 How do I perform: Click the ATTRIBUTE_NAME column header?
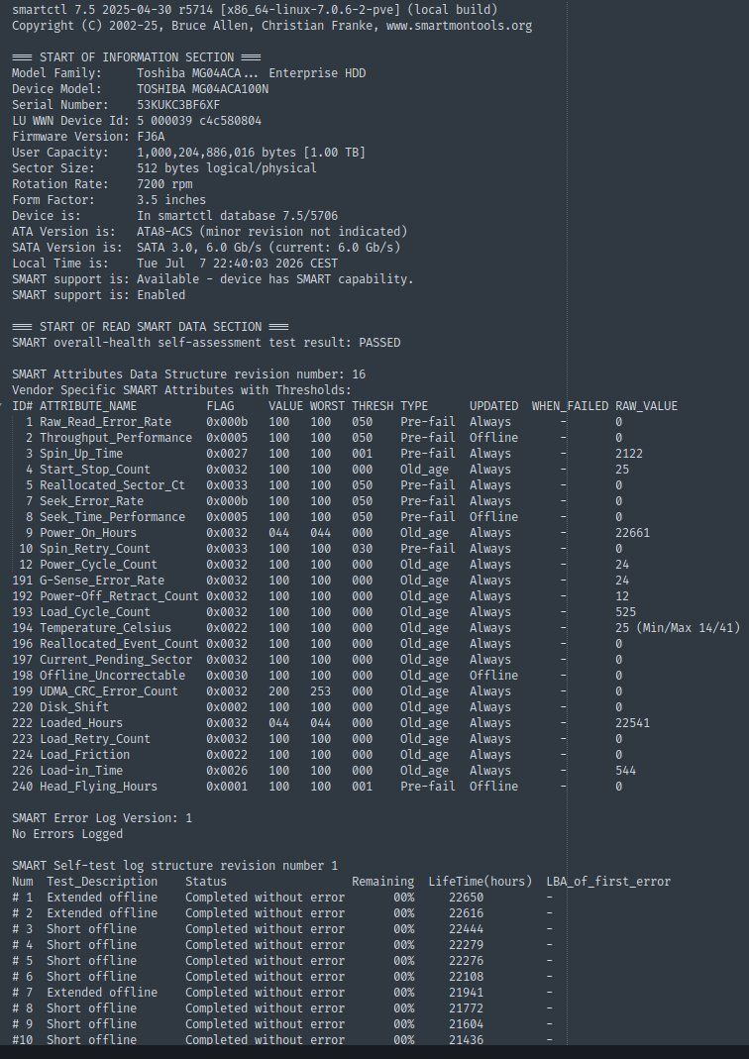[88, 406]
